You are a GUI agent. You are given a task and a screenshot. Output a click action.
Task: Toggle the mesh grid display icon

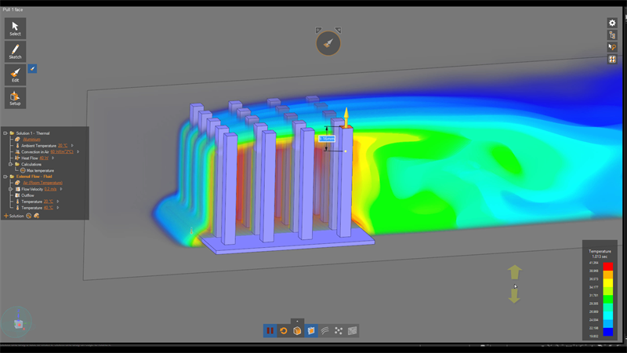[353, 331]
